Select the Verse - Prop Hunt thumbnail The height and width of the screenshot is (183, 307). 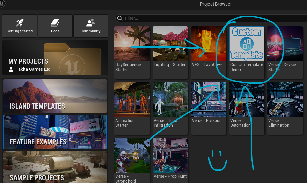(170, 155)
